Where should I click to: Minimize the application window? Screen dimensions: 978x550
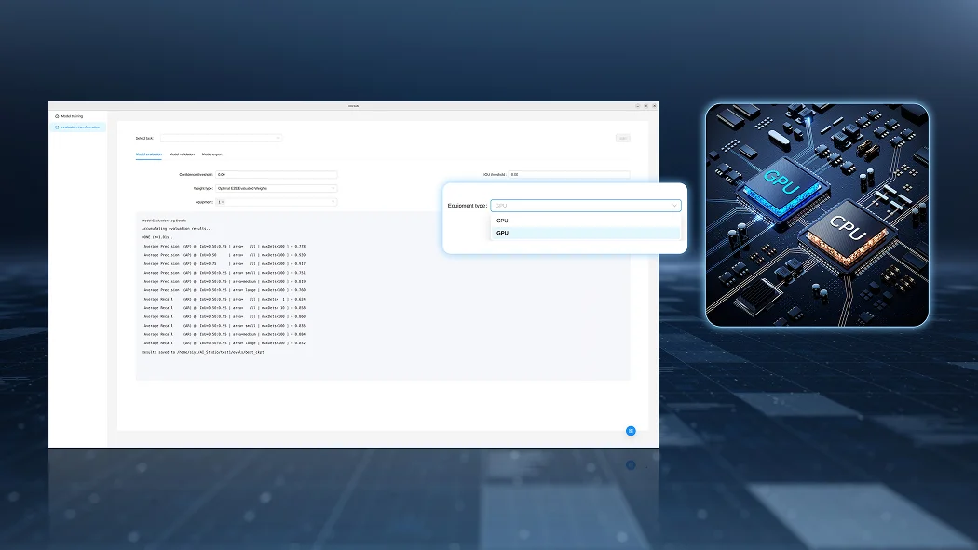click(x=637, y=106)
